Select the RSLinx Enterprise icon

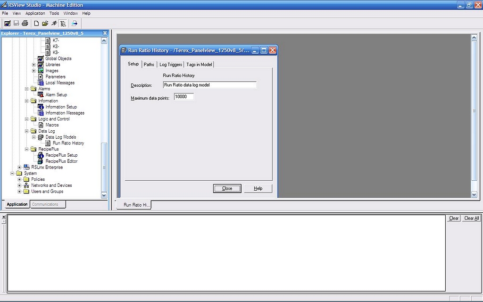point(26,168)
